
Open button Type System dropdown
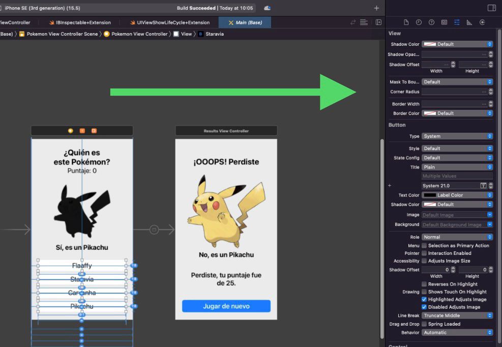(x=457, y=136)
